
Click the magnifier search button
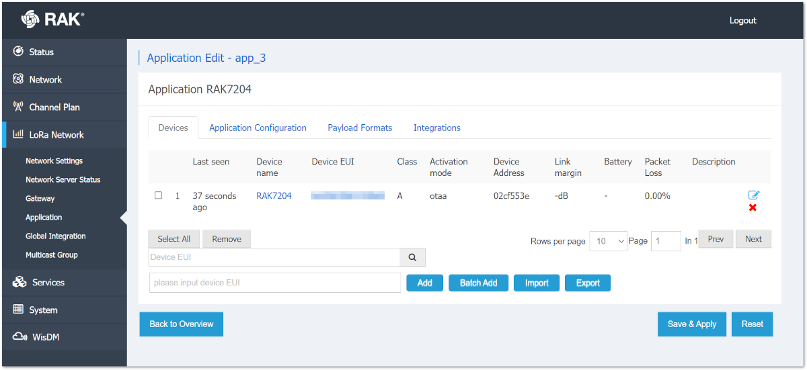412,257
